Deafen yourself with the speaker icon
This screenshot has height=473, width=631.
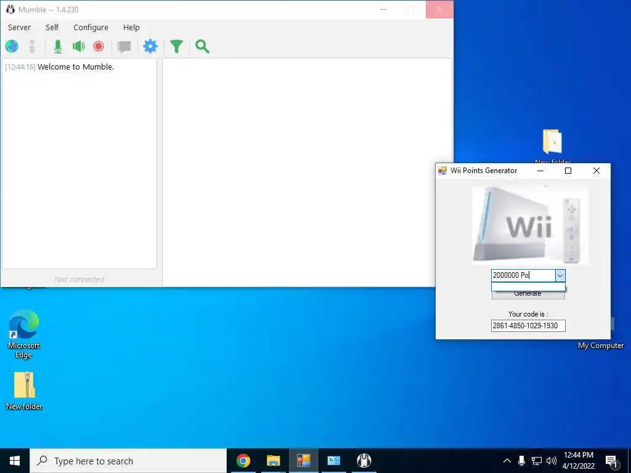click(x=78, y=47)
